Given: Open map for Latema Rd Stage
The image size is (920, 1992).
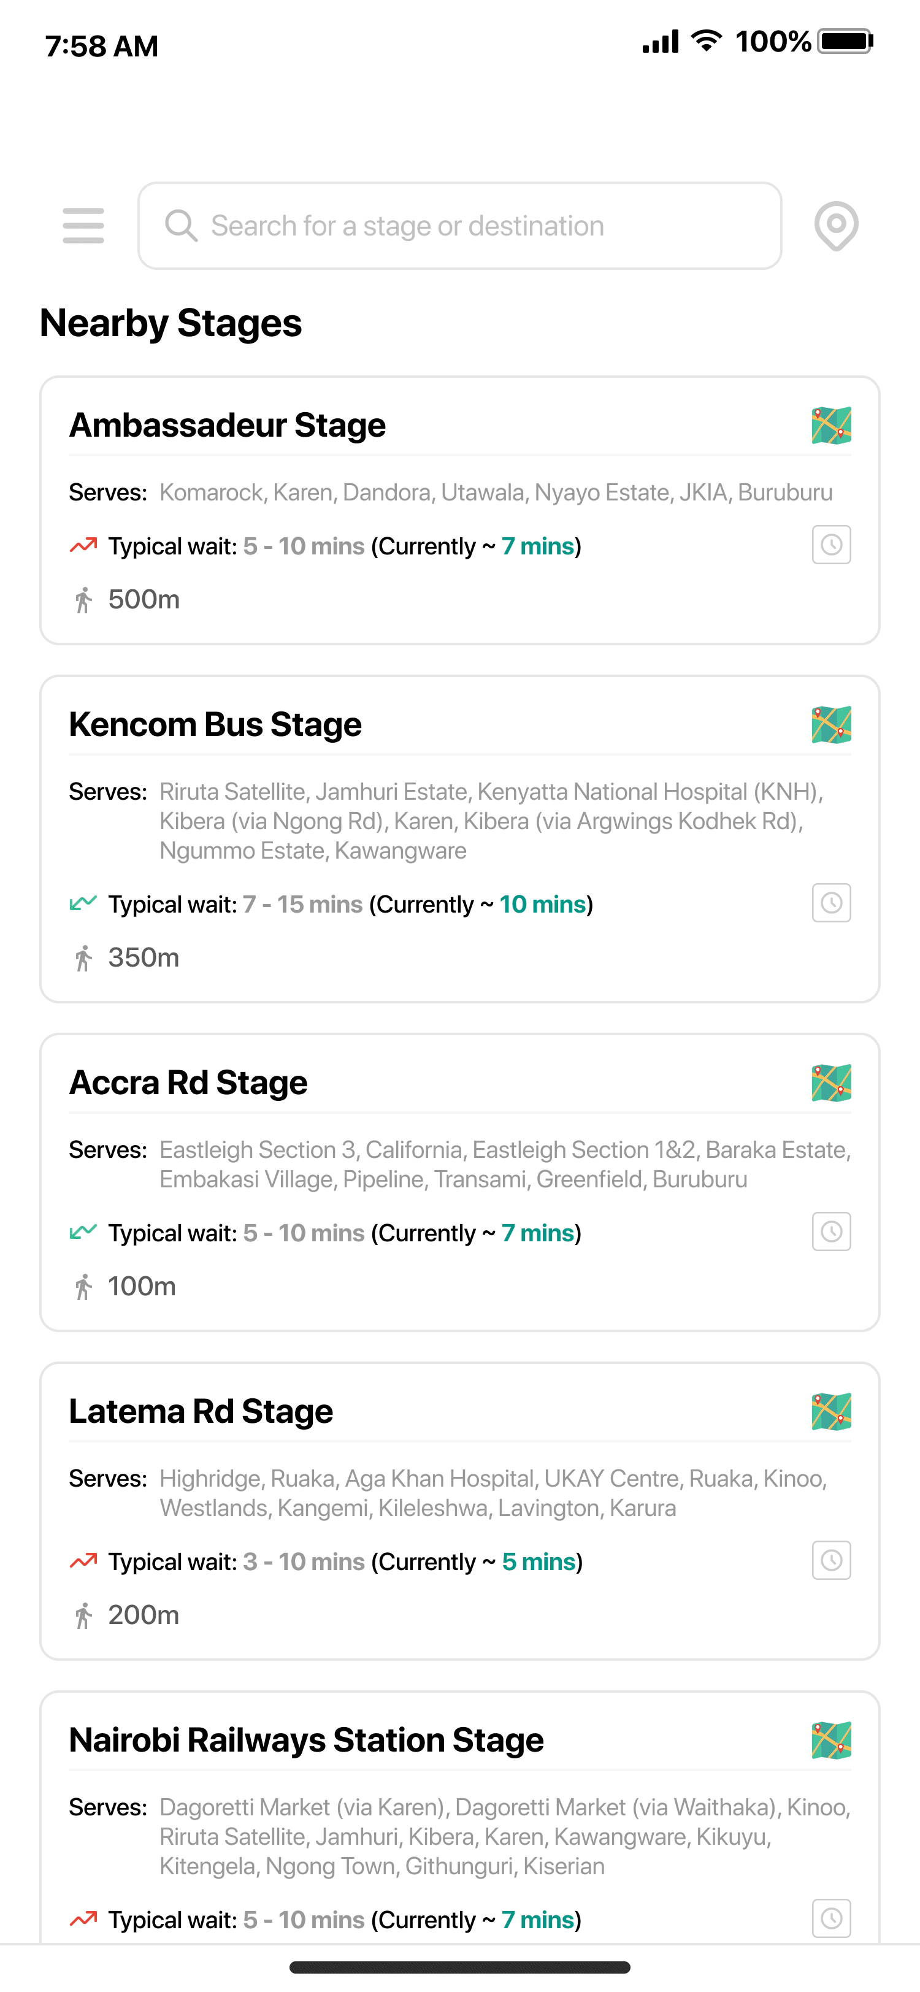Looking at the screenshot, I should tap(831, 1411).
